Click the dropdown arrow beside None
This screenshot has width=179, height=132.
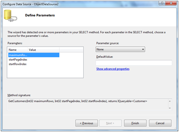(143, 49)
